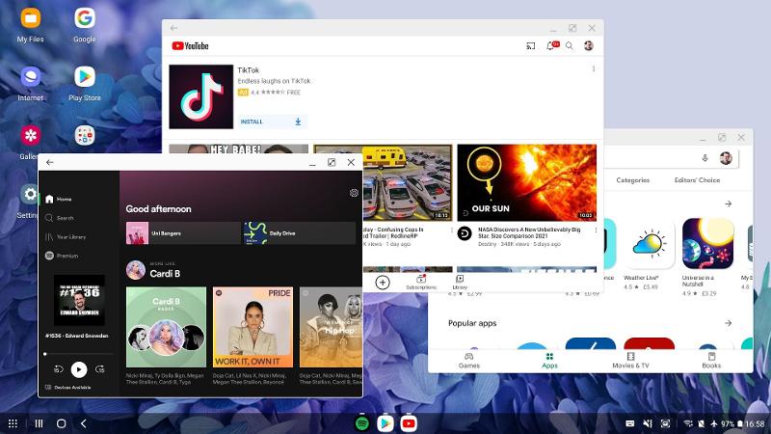The width and height of the screenshot is (771, 434).
Task: Open recent apps from the taskbar
Action: click(39, 423)
